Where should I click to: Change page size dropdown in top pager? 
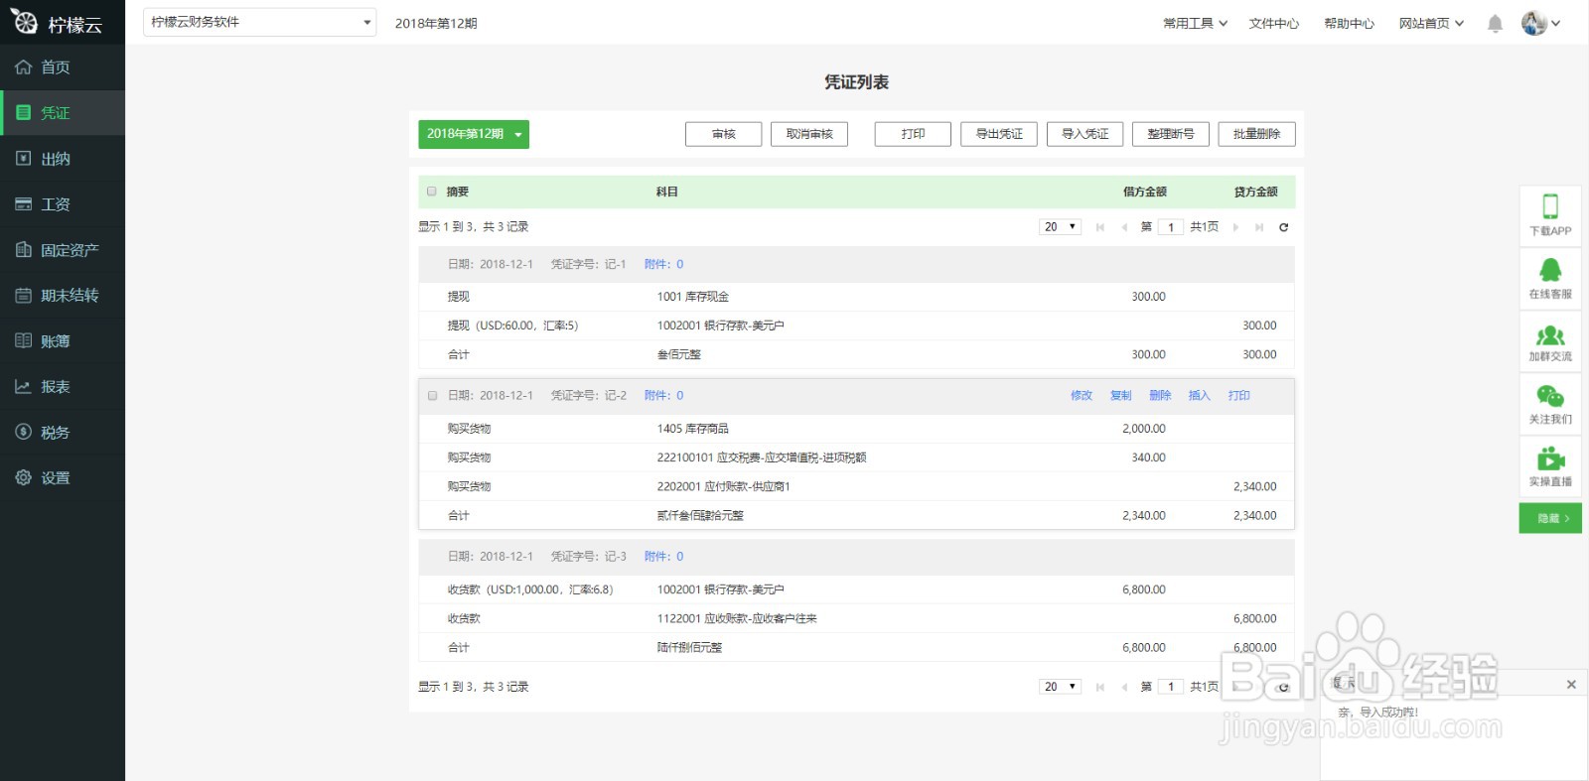click(1060, 227)
